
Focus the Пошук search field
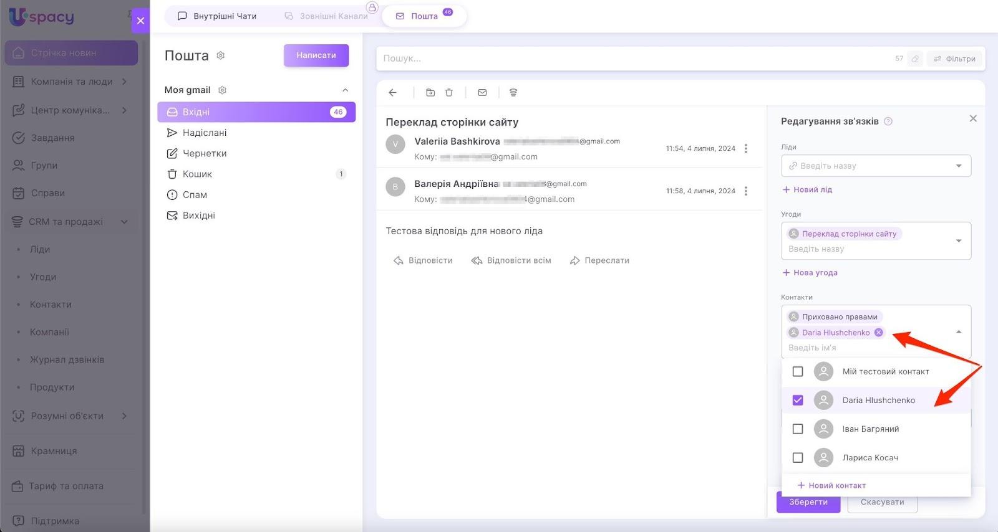[x=636, y=59]
